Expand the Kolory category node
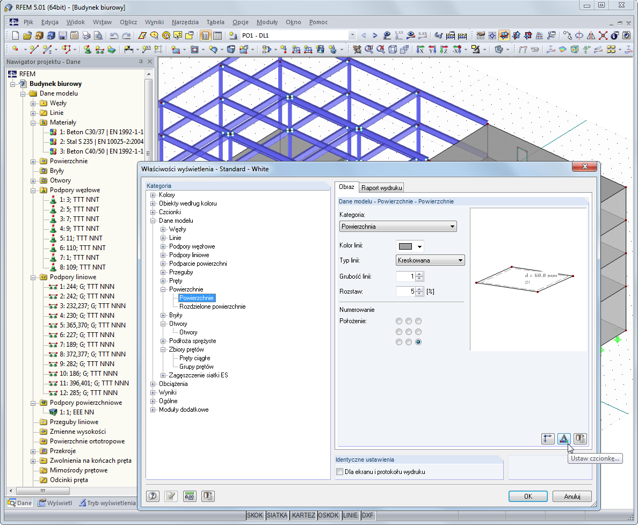Screen dimensions: 638x525 coord(153,195)
